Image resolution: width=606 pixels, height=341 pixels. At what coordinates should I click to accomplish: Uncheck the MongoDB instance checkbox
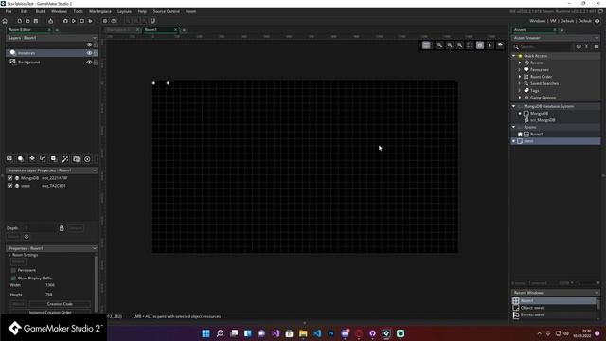coord(10,178)
